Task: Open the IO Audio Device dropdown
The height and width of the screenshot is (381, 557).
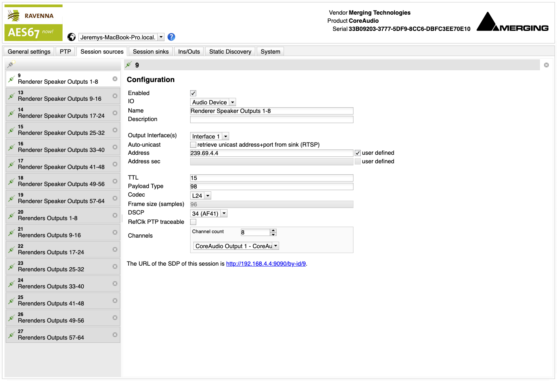Action: [213, 102]
